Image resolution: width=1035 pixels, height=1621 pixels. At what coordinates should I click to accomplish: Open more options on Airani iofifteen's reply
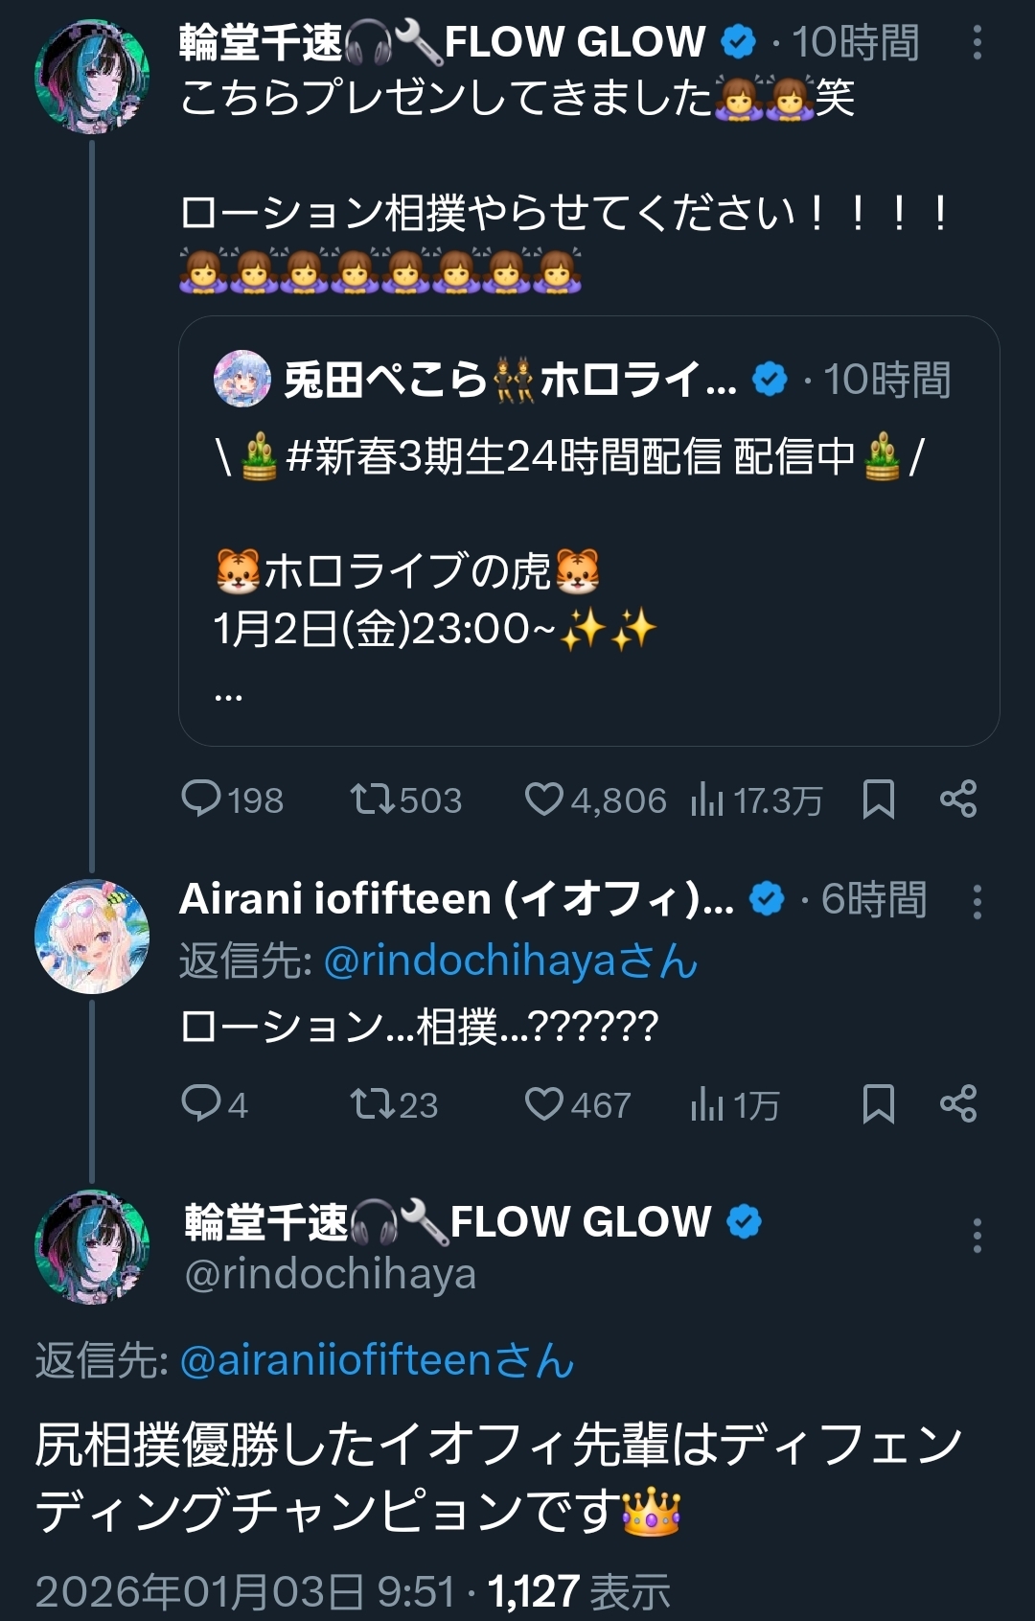(x=977, y=902)
